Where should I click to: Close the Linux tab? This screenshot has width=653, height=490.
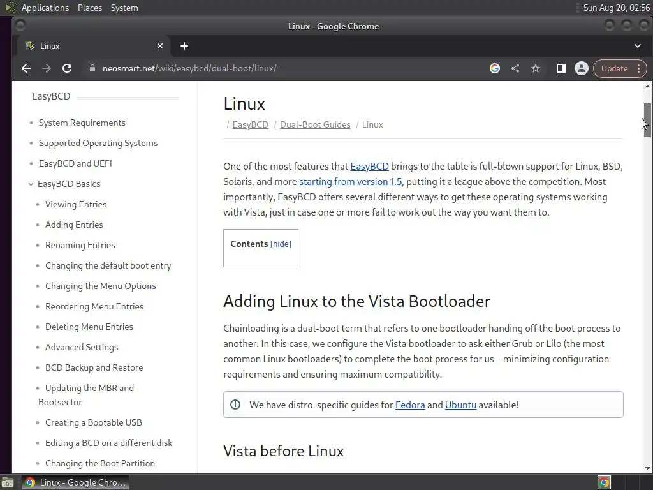[160, 46]
